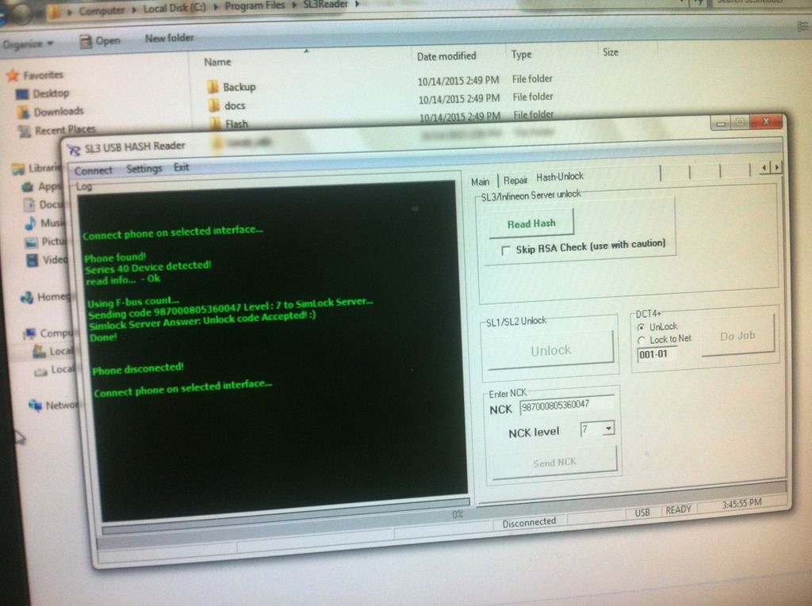
Task: Open the NCK level dropdown
Action: point(607,429)
